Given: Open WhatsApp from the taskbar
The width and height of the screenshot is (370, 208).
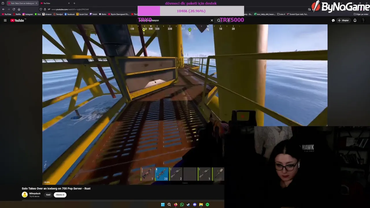Looking at the screenshot, I should [x=182, y=205].
